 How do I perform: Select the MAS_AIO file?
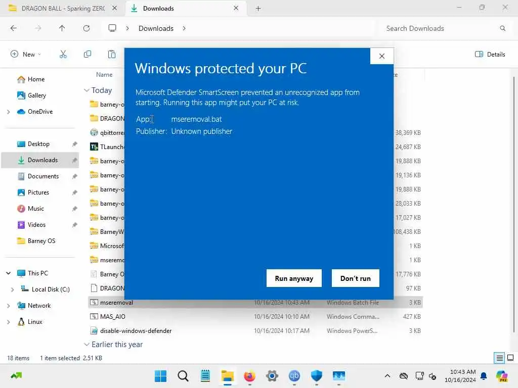point(112,316)
